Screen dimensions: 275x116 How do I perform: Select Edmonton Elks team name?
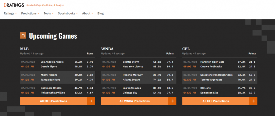click(209, 93)
